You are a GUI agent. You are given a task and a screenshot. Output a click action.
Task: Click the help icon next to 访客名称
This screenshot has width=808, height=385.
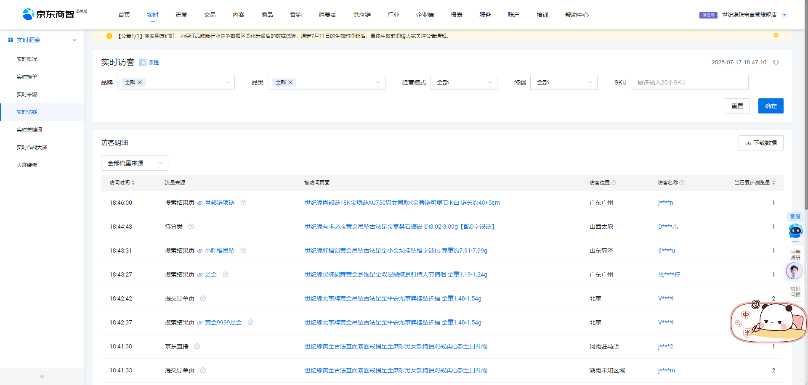(x=682, y=183)
